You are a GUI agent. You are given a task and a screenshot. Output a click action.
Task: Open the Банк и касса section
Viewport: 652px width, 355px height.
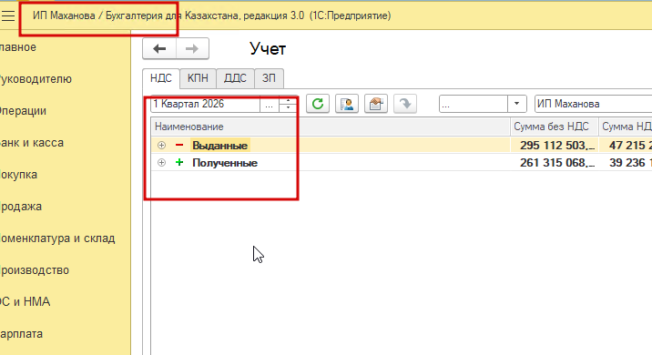click(x=32, y=143)
